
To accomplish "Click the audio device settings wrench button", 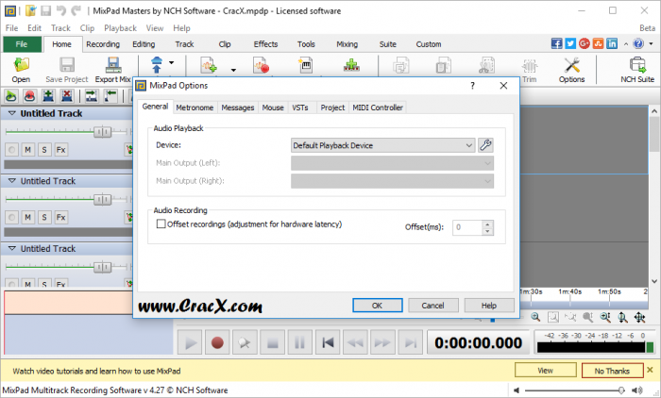I will (485, 145).
